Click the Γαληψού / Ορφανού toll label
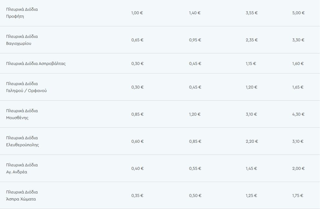The image size is (320, 209). pyautogui.click(x=26, y=87)
